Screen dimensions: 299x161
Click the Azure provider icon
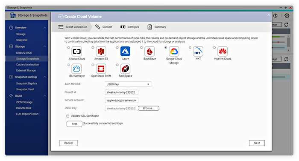tap(125, 51)
